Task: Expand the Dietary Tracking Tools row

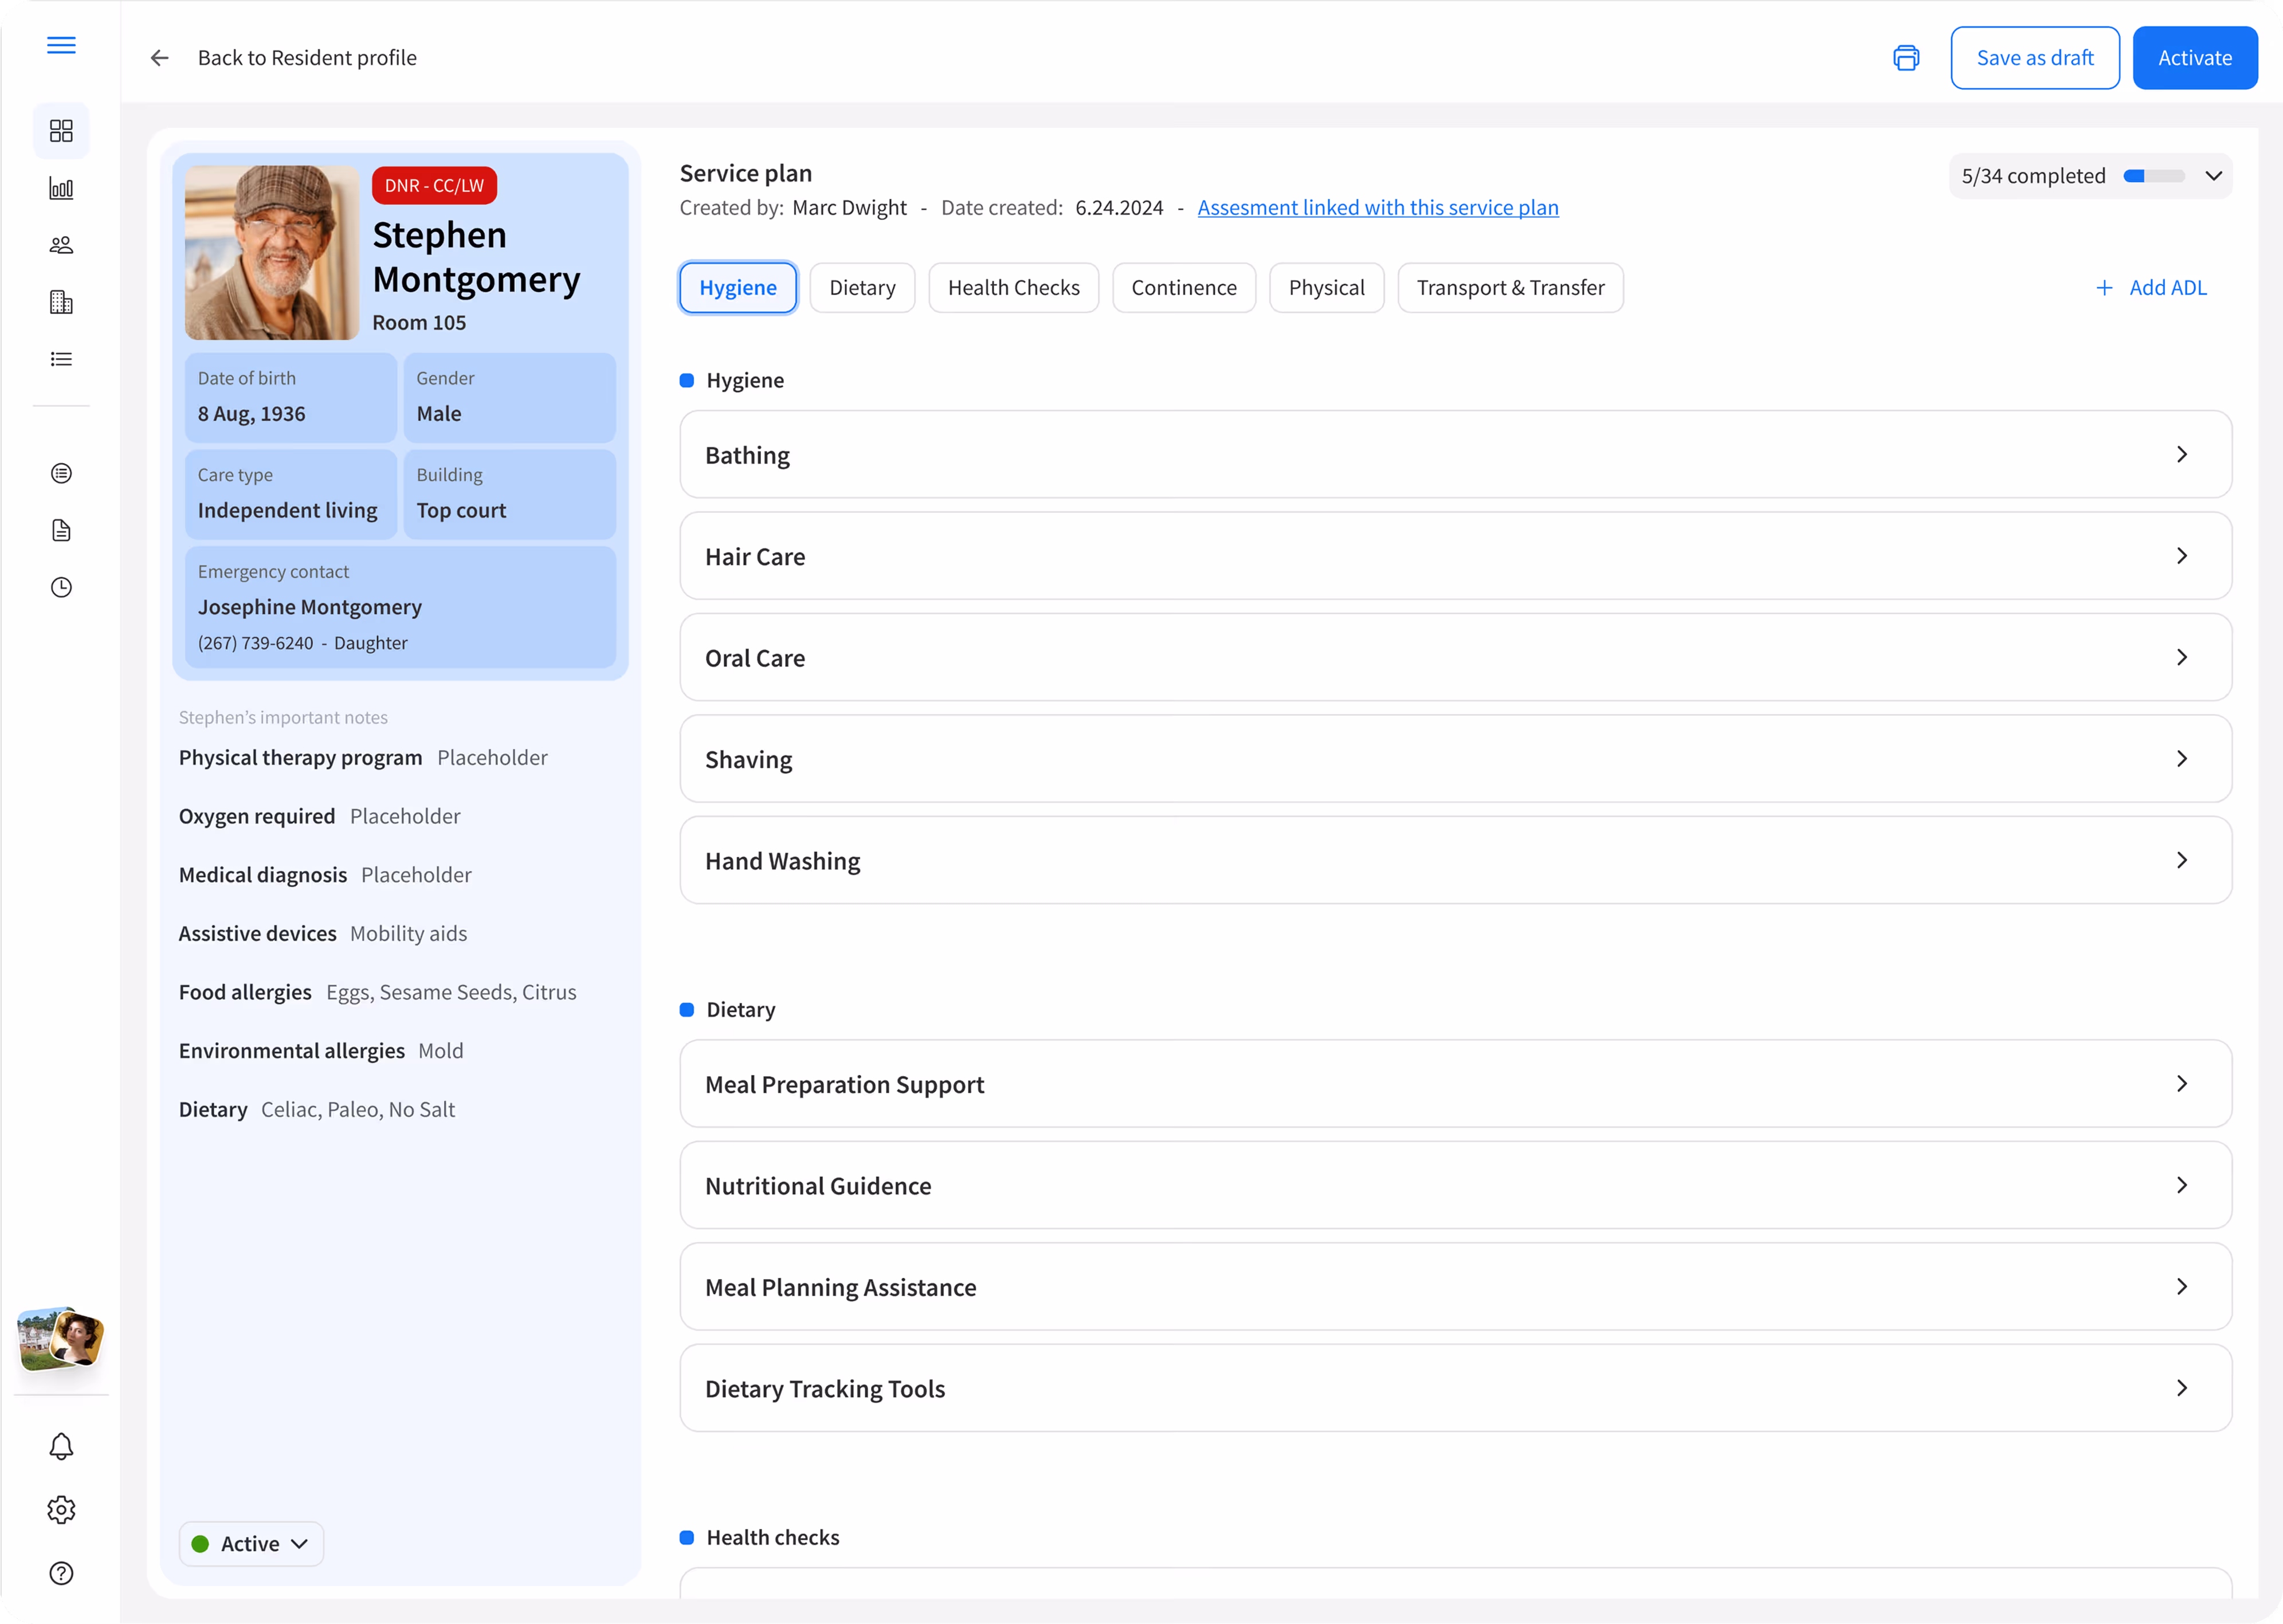Action: coord(1455,1388)
